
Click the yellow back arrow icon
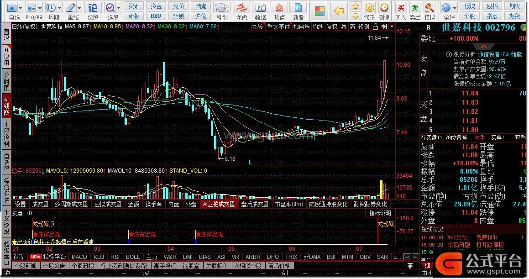[339, 11]
